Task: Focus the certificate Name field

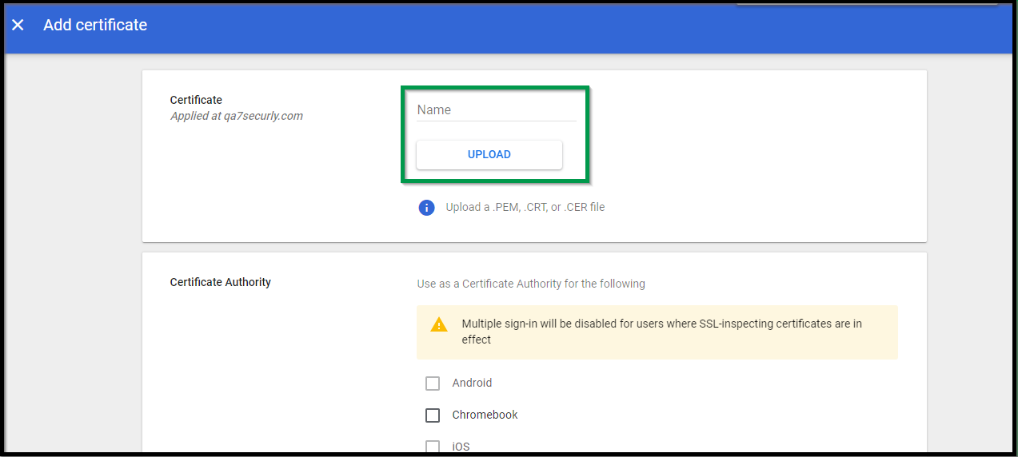Action: (x=496, y=110)
